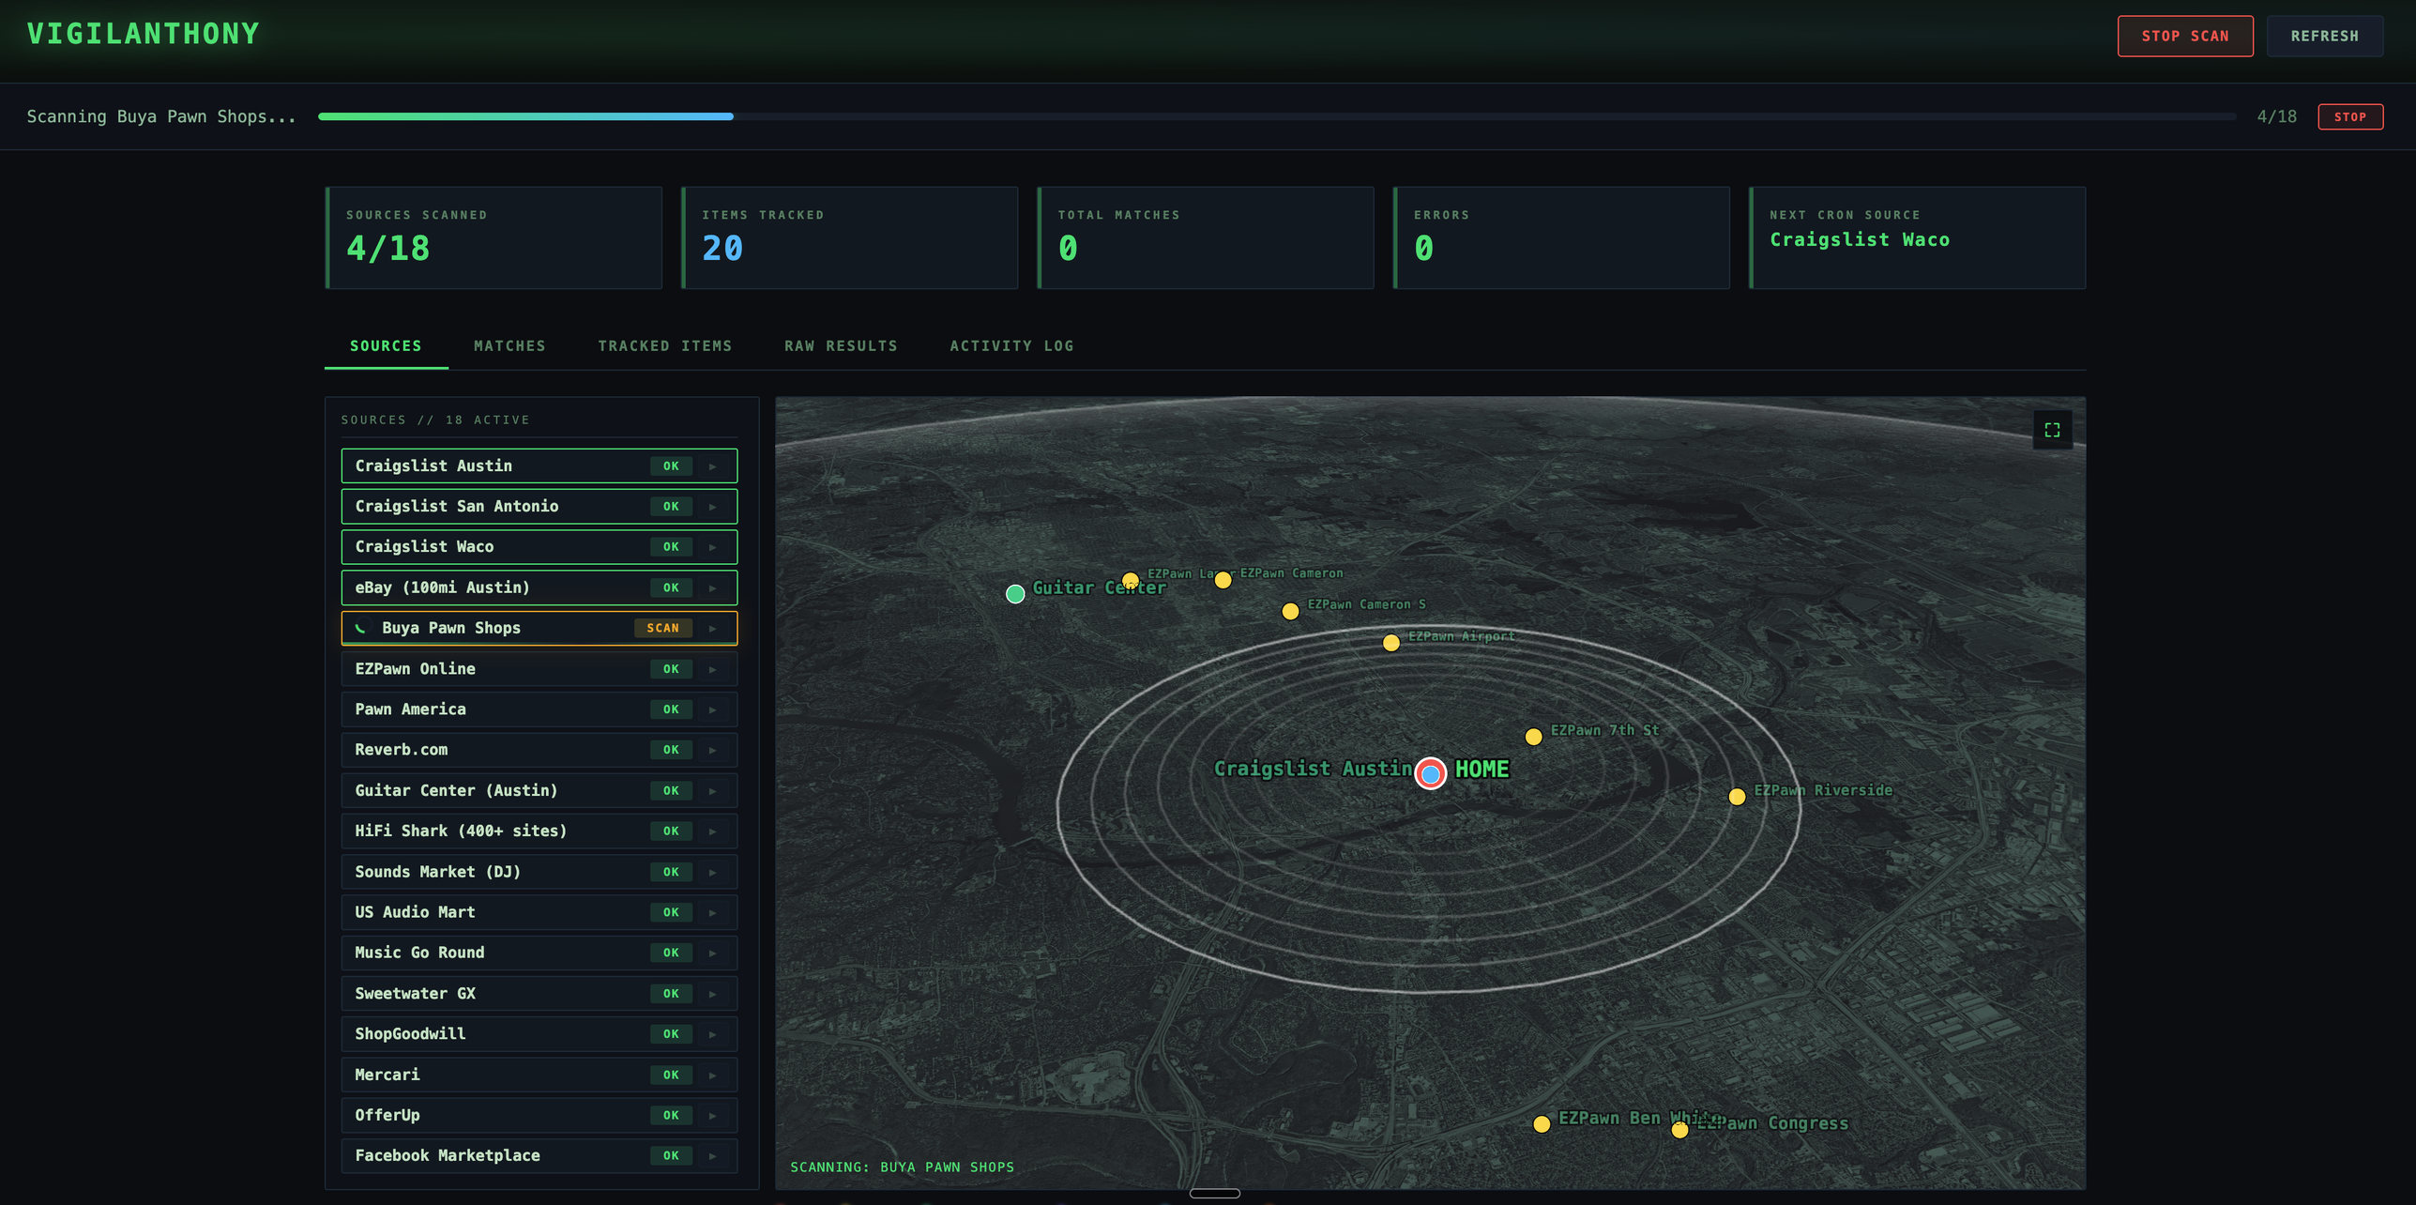Click the phone scan icon beside Buya Pawn Shops
Viewport: 2416px width, 1205px height.
coord(361,627)
